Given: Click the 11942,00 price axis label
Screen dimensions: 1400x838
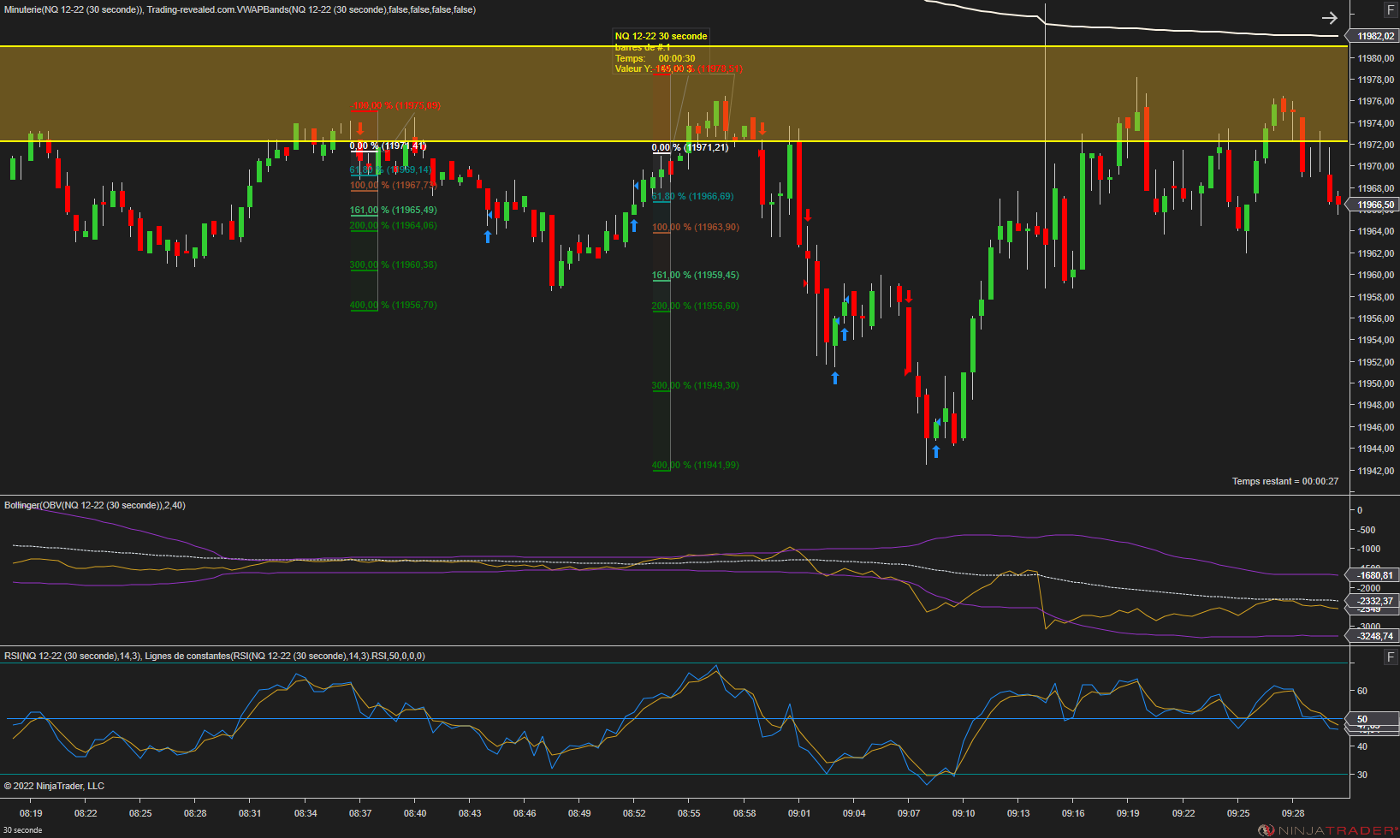Looking at the screenshot, I should click(x=1376, y=471).
